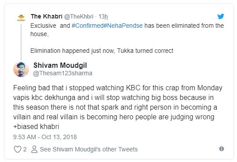Click the reply tweet body text

point(118,107)
